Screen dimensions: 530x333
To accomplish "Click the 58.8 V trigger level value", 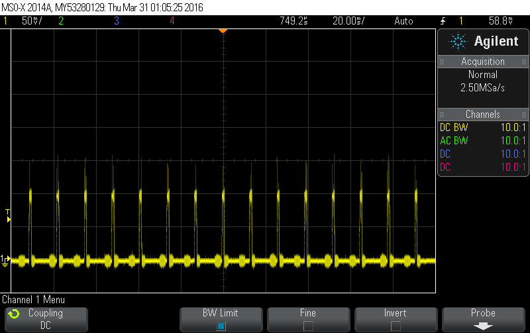I will coord(501,21).
